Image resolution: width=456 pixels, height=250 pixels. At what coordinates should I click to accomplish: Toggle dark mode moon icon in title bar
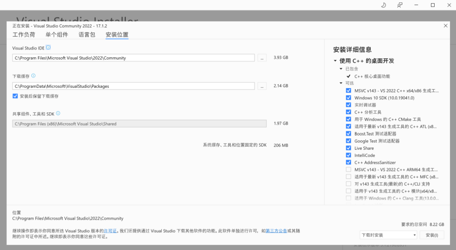point(384,5)
